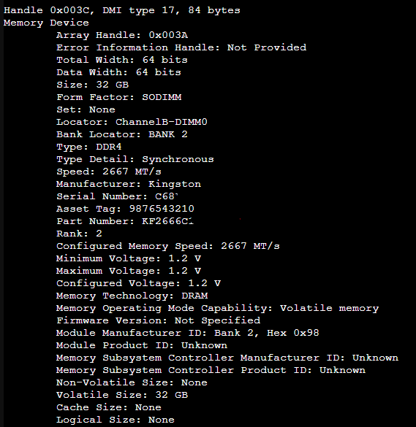
Task: Click the Serial Number line
Action: coord(117,196)
